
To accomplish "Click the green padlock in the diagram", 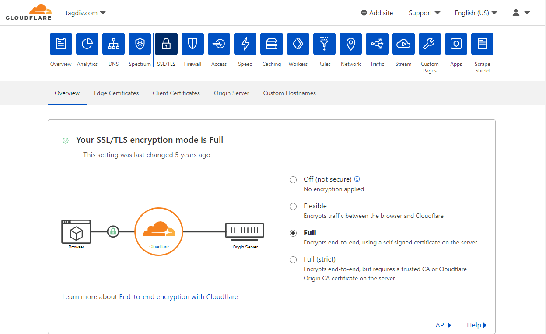I will click(x=113, y=231).
